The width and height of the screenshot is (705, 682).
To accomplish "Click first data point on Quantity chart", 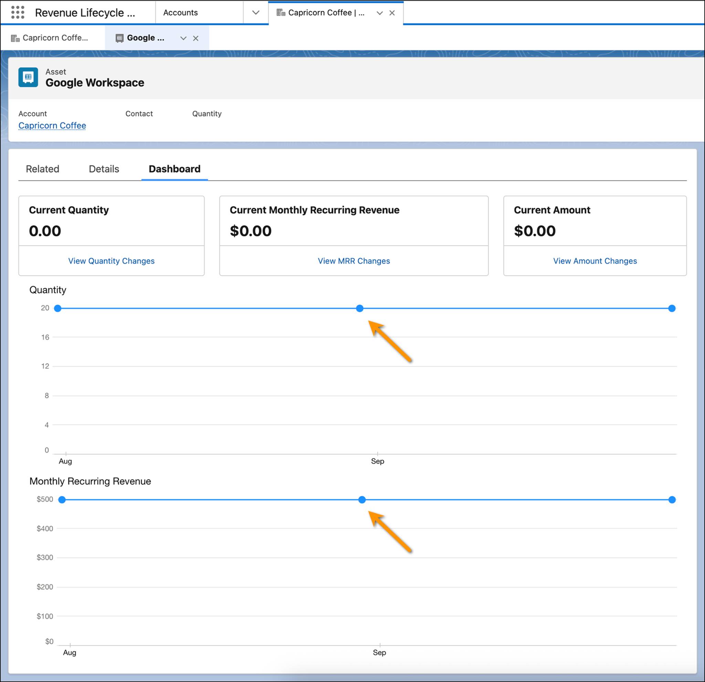I will tap(57, 308).
